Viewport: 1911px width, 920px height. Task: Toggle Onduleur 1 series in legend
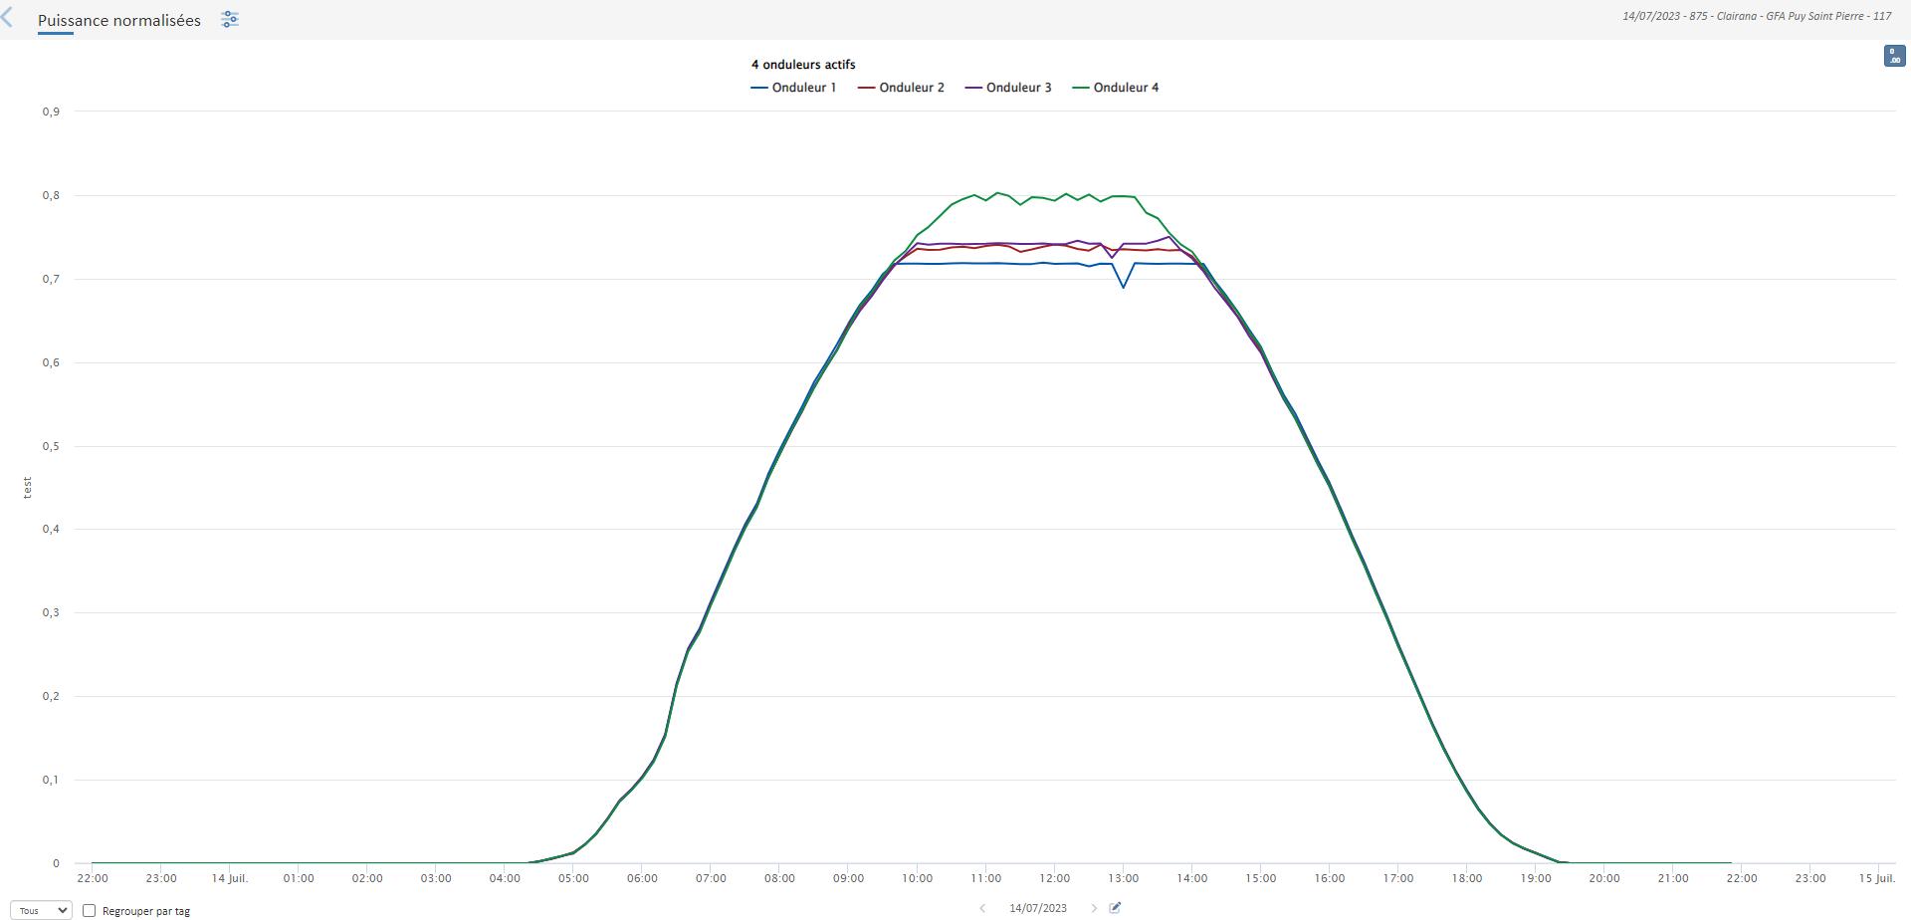793,88
